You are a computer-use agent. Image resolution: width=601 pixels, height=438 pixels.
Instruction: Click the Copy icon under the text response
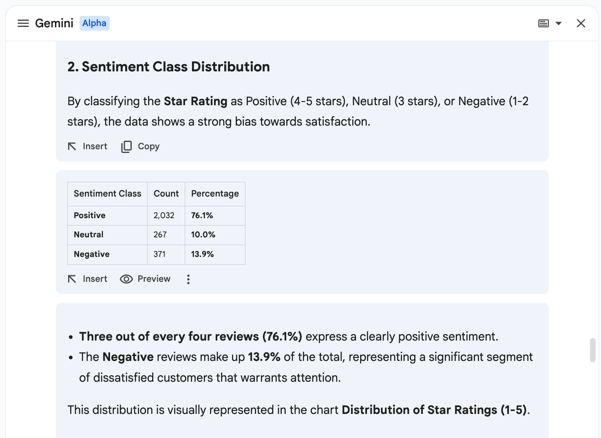pos(126,146)
